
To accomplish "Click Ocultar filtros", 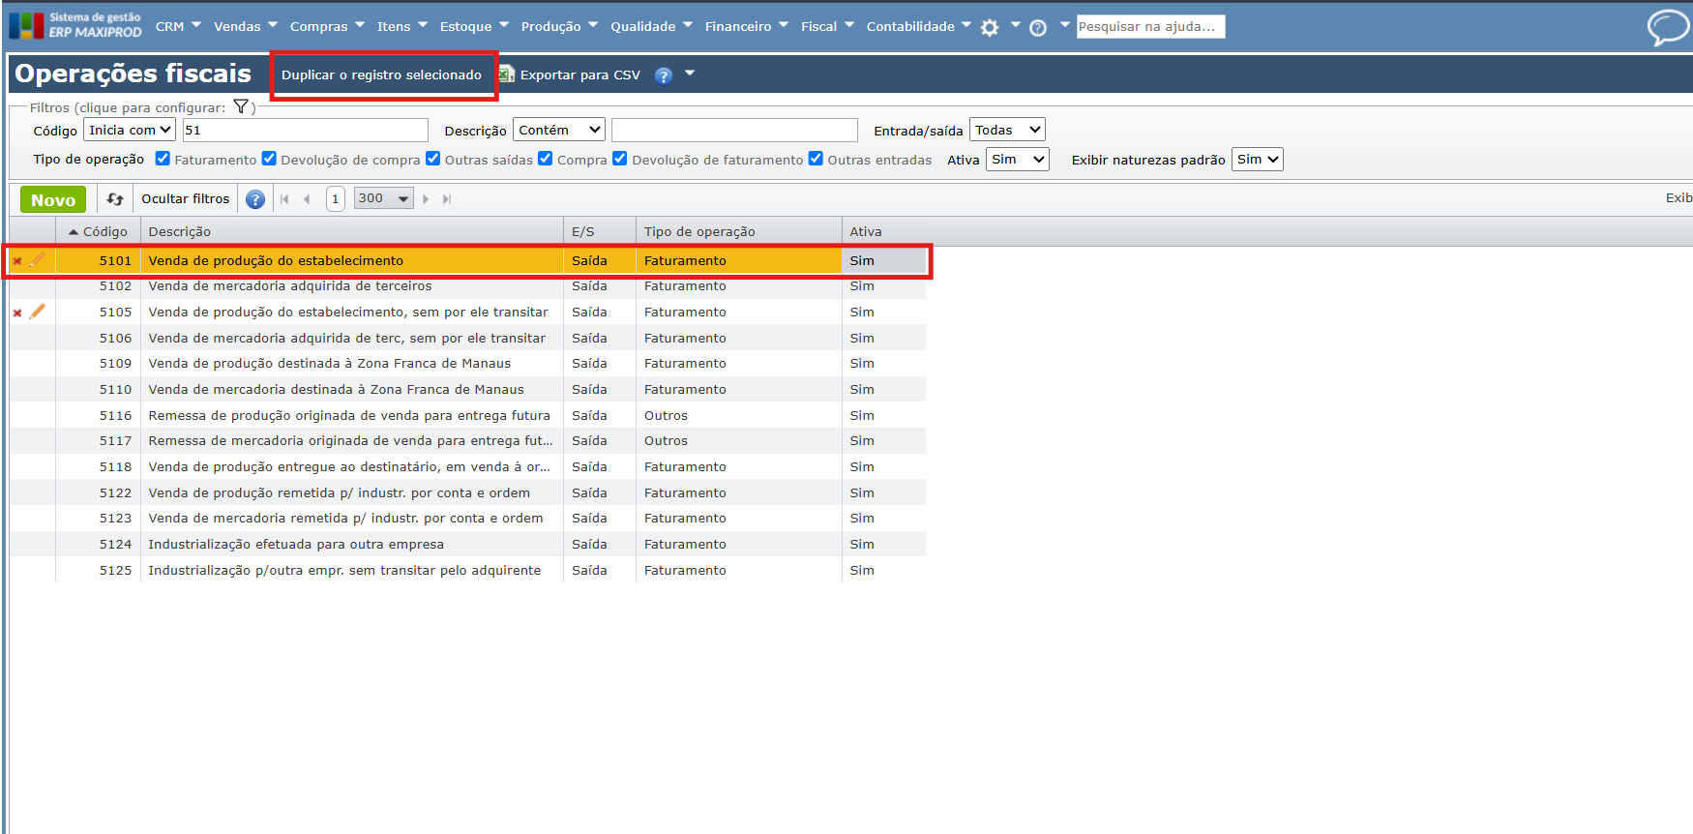I will [x=186, y=198].
